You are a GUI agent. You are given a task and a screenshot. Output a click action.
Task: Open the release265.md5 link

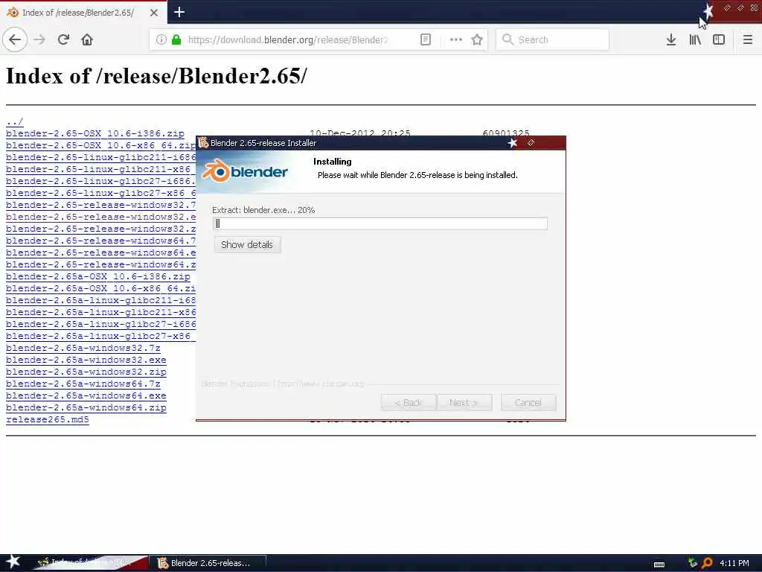[48, 420]
